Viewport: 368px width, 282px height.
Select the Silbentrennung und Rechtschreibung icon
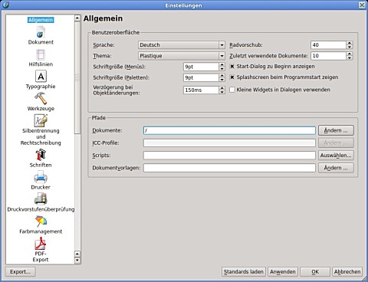point(41,120)
